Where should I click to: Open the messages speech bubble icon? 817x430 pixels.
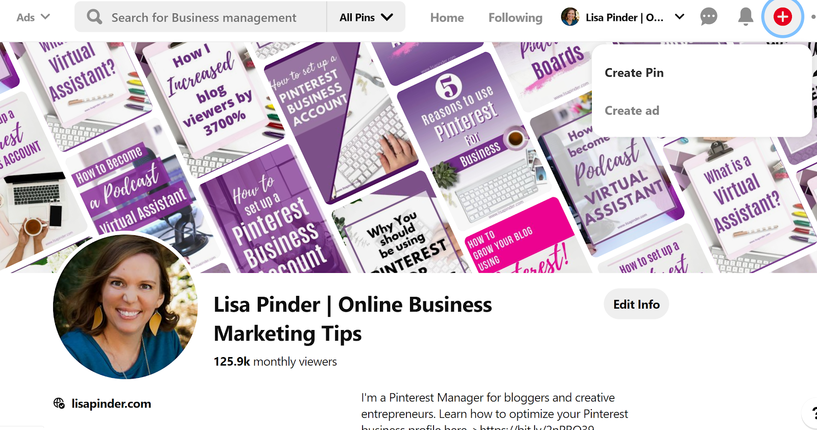click(x=708, y=17)
